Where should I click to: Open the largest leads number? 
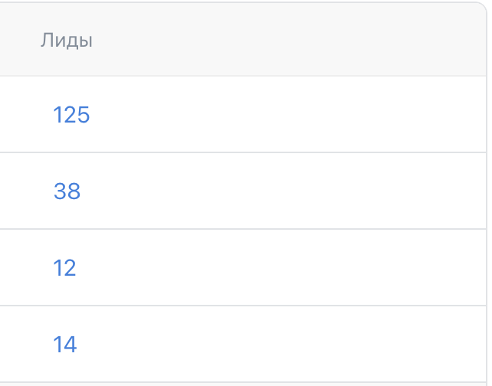71,115
